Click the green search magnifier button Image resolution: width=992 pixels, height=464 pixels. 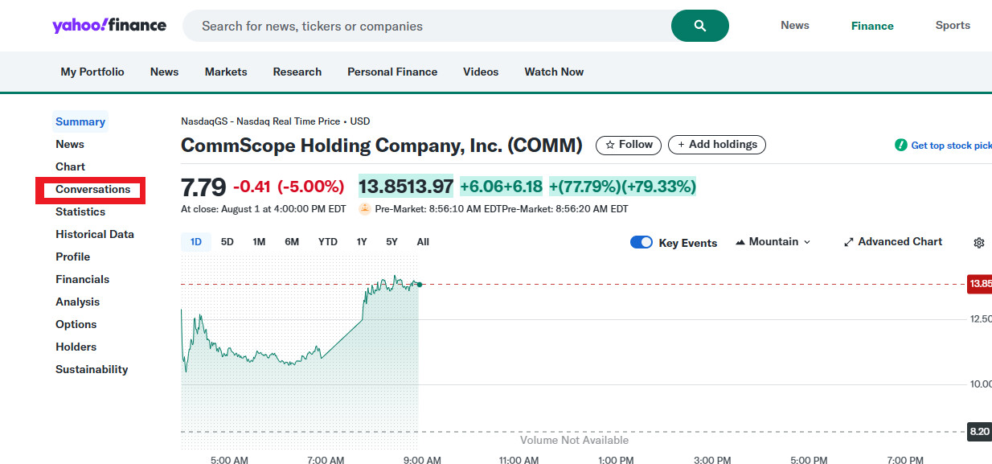699,26
